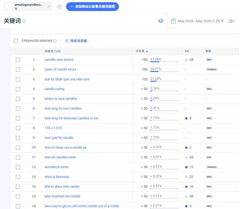Open the dfacts abou tthe candle keyword
Viewport: 248px width, 209px height.
pos(62,187)
